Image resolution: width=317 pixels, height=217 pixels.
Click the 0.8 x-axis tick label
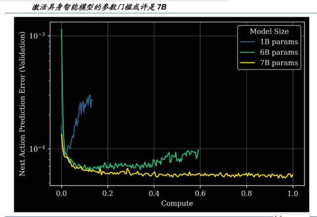[x=247, y=193]
